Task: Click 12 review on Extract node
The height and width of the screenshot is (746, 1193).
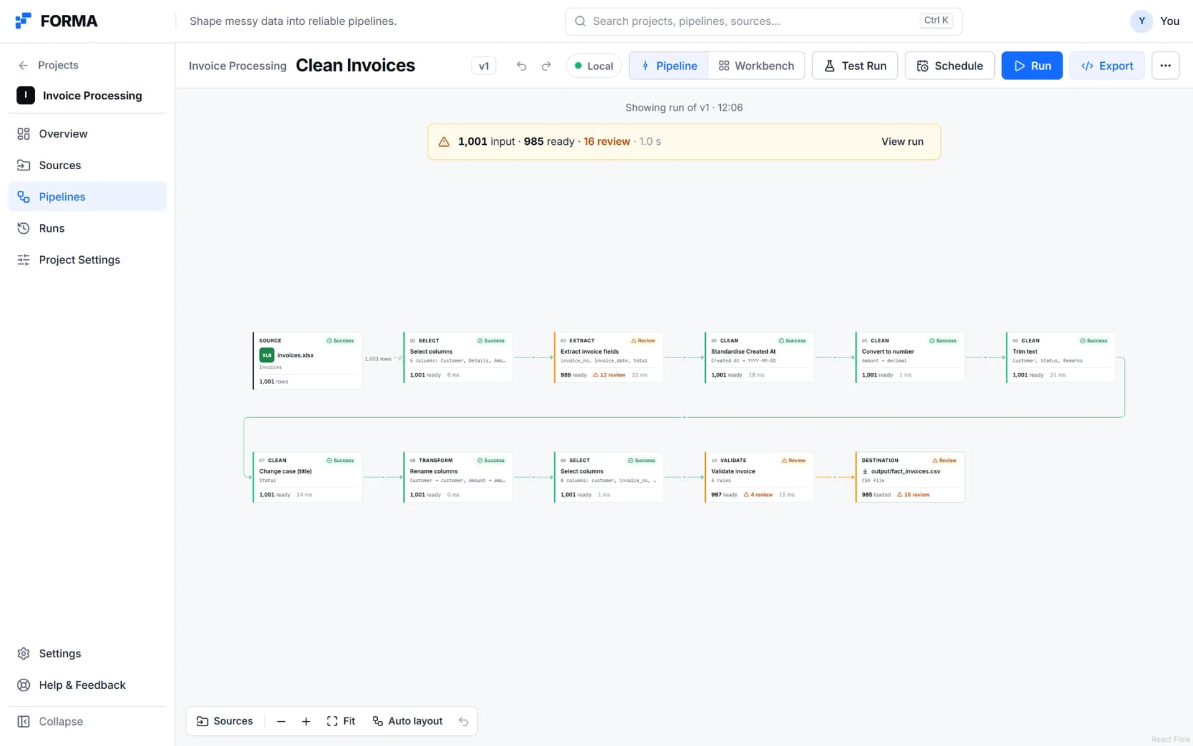Action: tap(610, 375)
